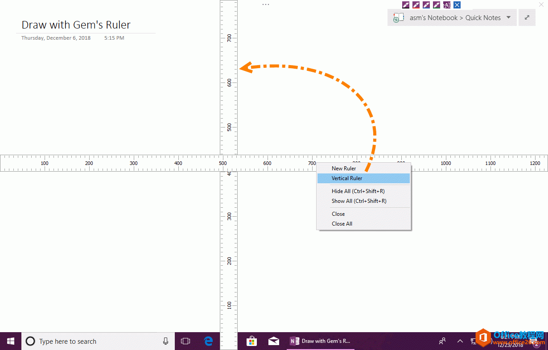Image resolution: width=548 pixels, height=350 pixels.
Task: Select the blue pen tool
Action: 426,5
